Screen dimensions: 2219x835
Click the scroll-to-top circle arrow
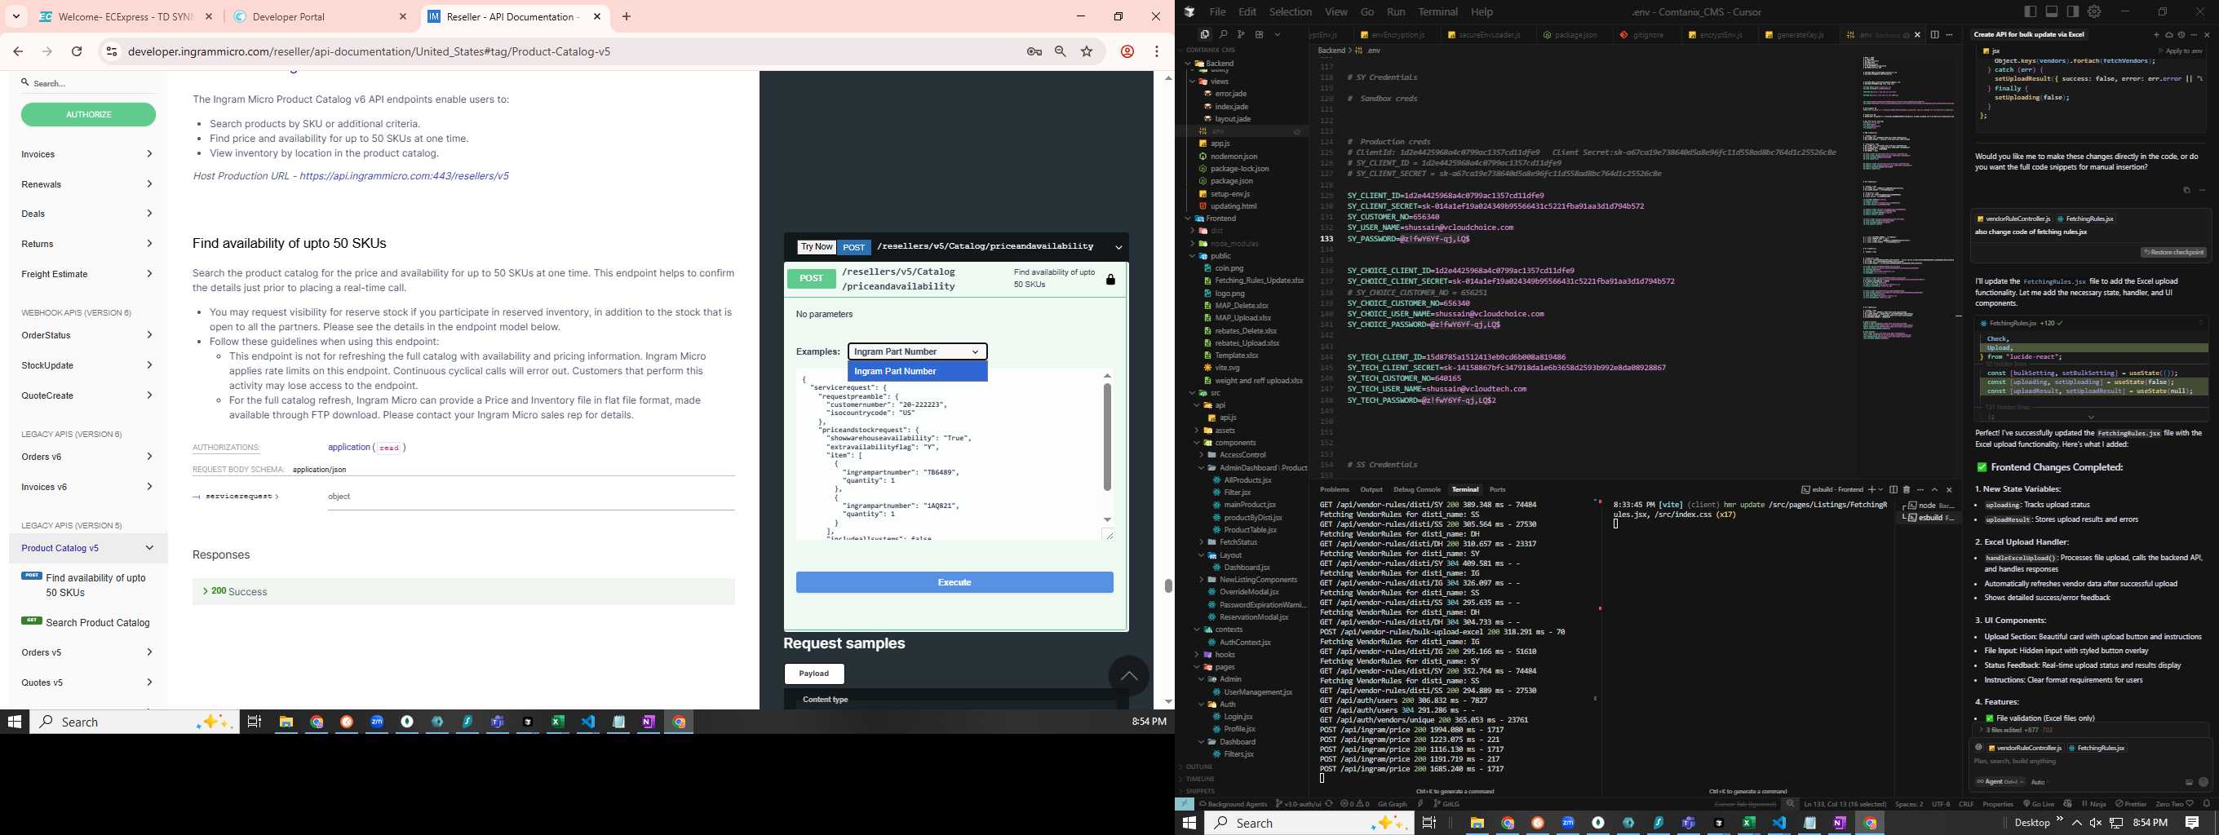(1128, 676)
